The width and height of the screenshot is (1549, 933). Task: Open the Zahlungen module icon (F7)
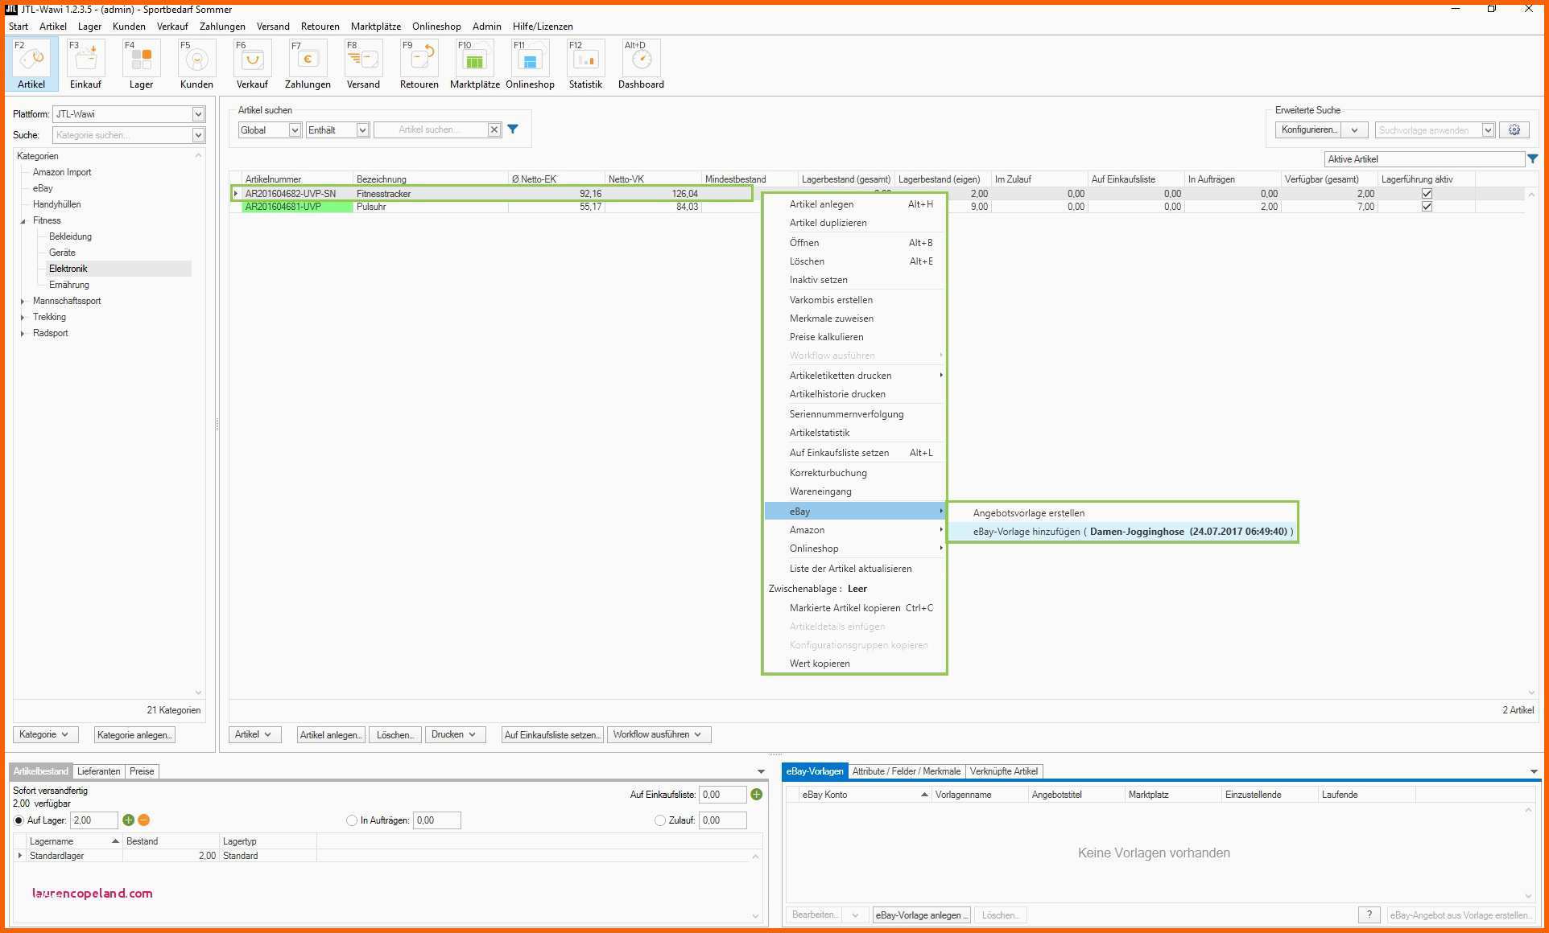tap(308, 64)
